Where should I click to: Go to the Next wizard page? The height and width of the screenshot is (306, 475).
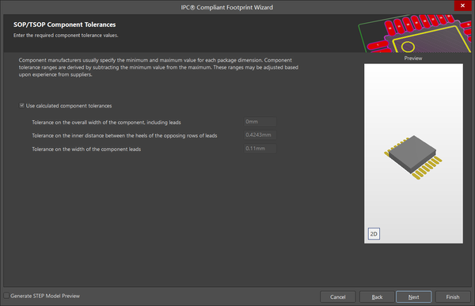coord(413,297)
